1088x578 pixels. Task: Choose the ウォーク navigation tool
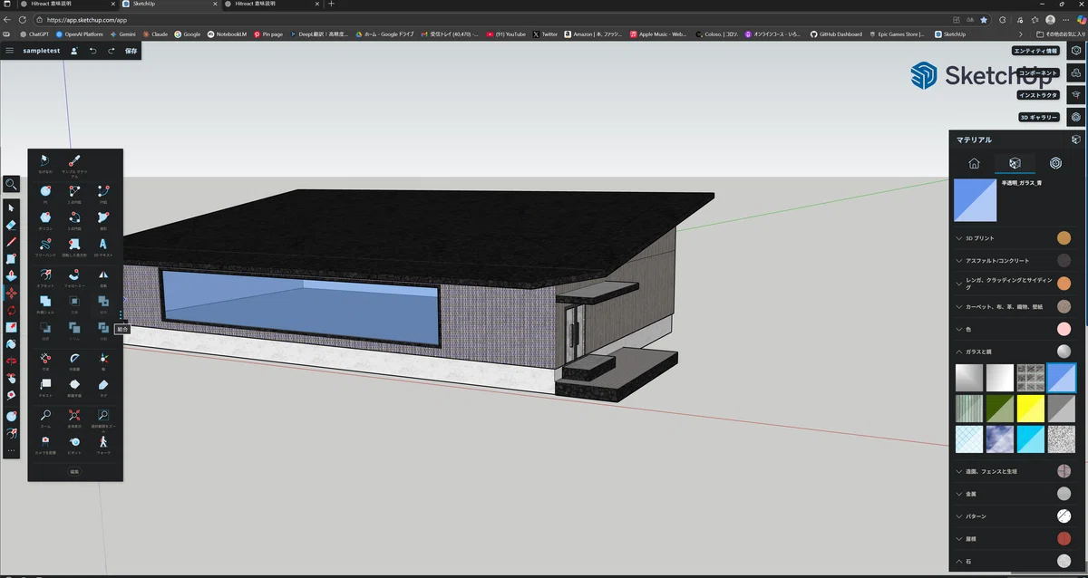click(103, 444)
